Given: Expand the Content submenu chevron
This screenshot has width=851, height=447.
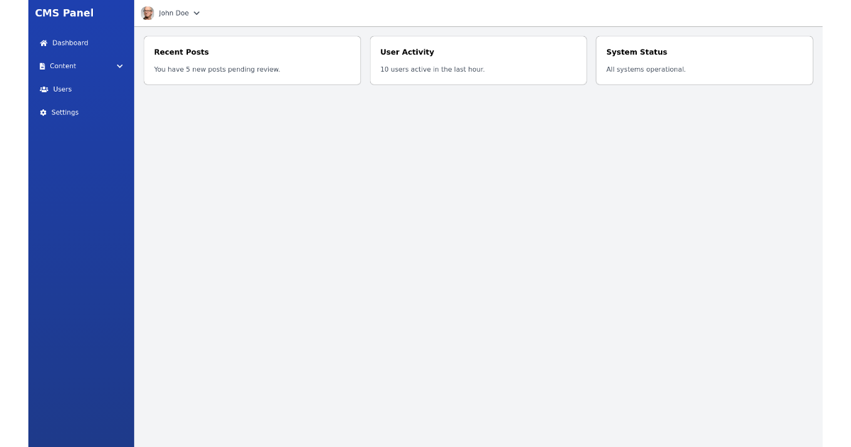Looking at the screenshot, I should coord(120,66).
